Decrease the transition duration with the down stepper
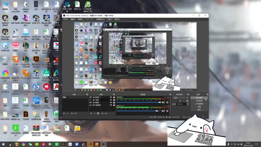This screenshot has width=261, height=147. click(188, 105)
